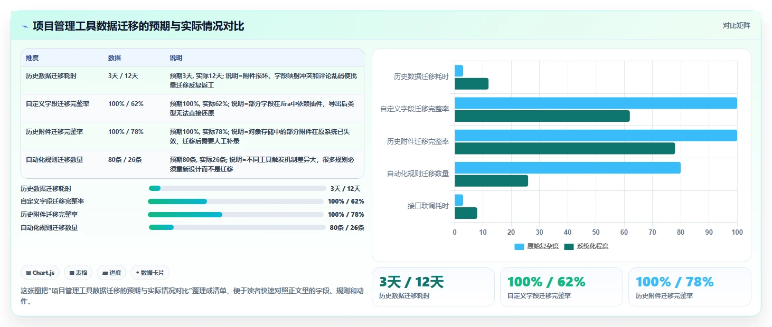Click the 历史数据迁移耗时 progress bar
This screenshot has height=327, width=772.
click(238, 188)
